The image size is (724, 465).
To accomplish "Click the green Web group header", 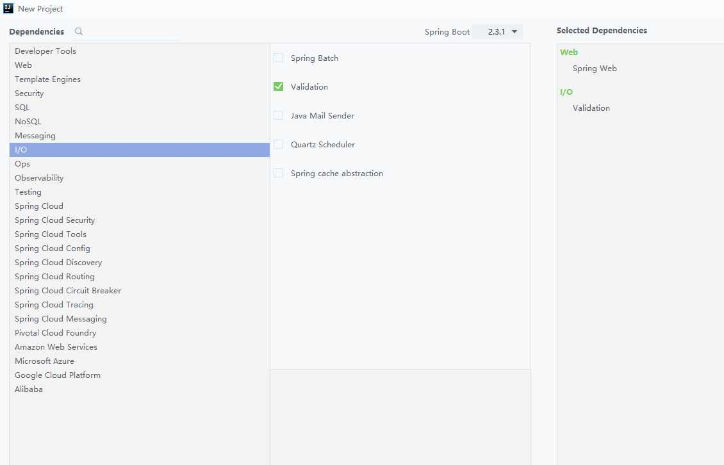I will (x=569, y=52).
